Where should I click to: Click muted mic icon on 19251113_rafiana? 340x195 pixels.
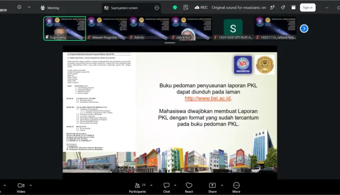[257, 37]
